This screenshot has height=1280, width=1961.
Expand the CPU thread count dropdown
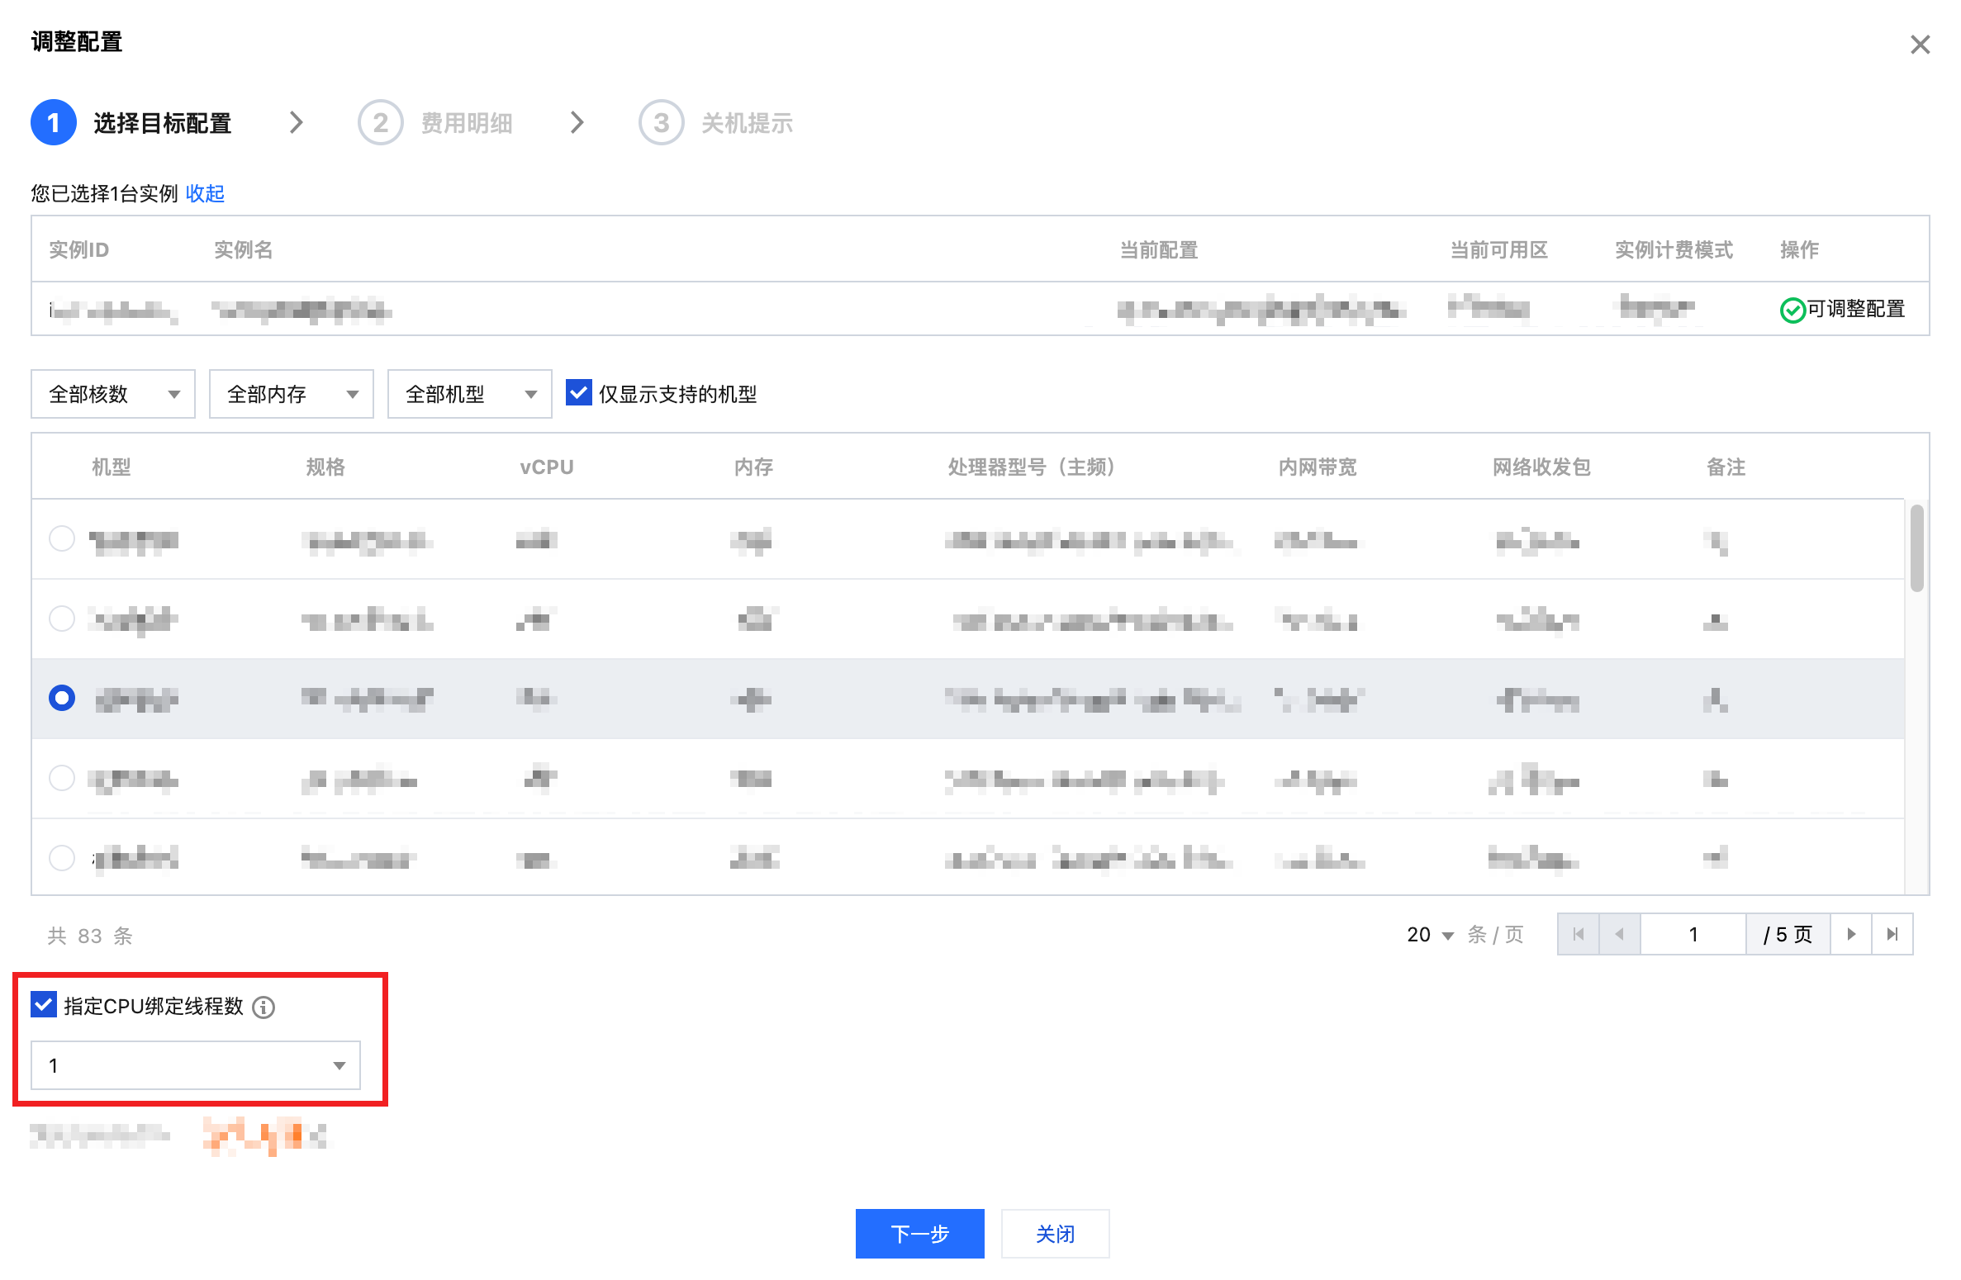coord(195,1065)
